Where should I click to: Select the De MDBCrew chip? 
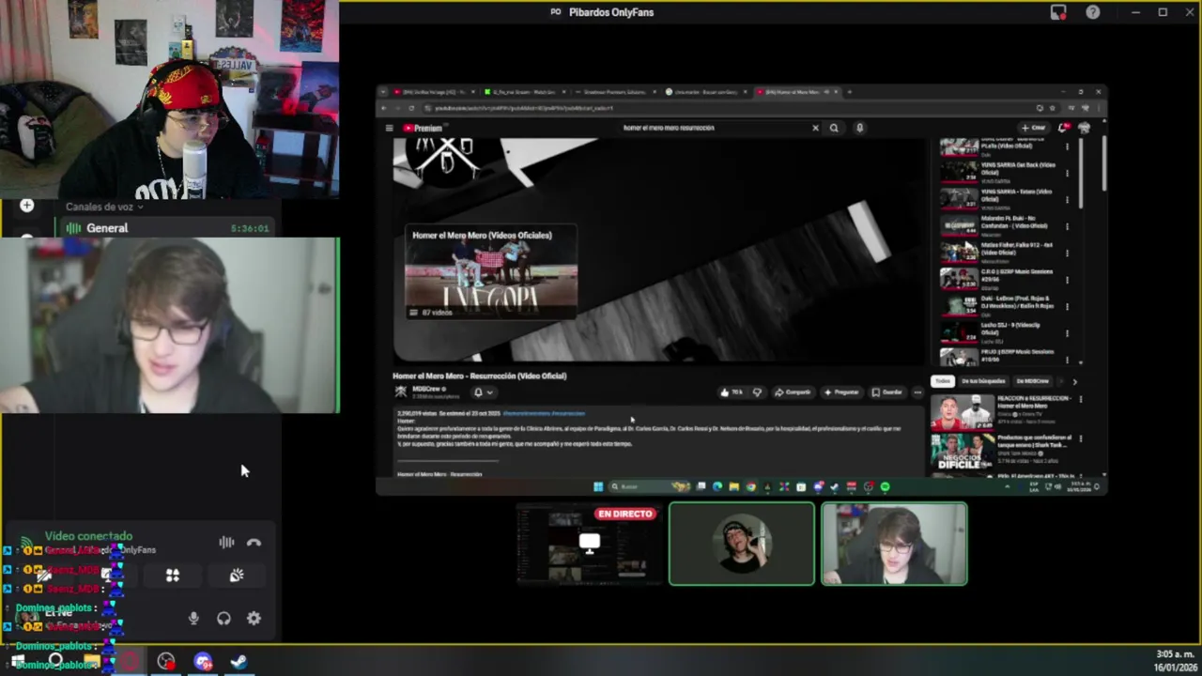point(1032,381)
